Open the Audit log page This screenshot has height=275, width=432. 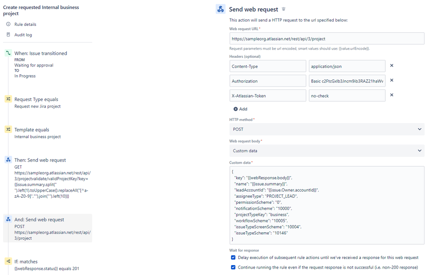pyautogui.click(x=23, y=35)
